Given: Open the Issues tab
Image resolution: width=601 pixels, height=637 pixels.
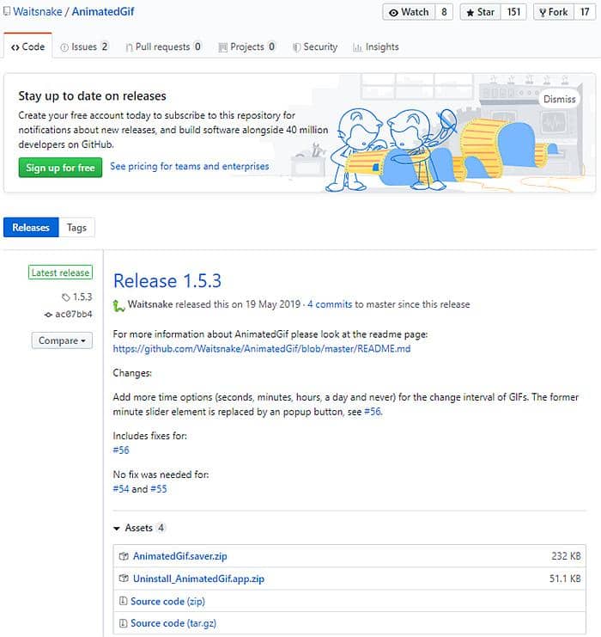Looking at the screenshot, I should point(84,46).
